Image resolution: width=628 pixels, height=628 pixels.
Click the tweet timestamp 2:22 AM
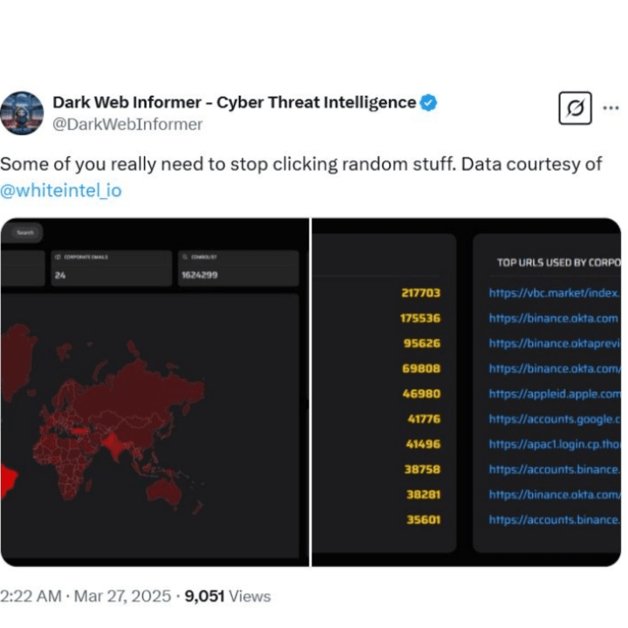[x=31, y=597]
